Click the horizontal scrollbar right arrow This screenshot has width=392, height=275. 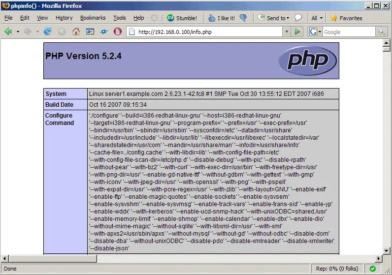379,258
